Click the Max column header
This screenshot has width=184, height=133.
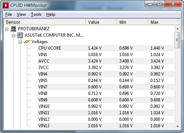coord(164,22)
